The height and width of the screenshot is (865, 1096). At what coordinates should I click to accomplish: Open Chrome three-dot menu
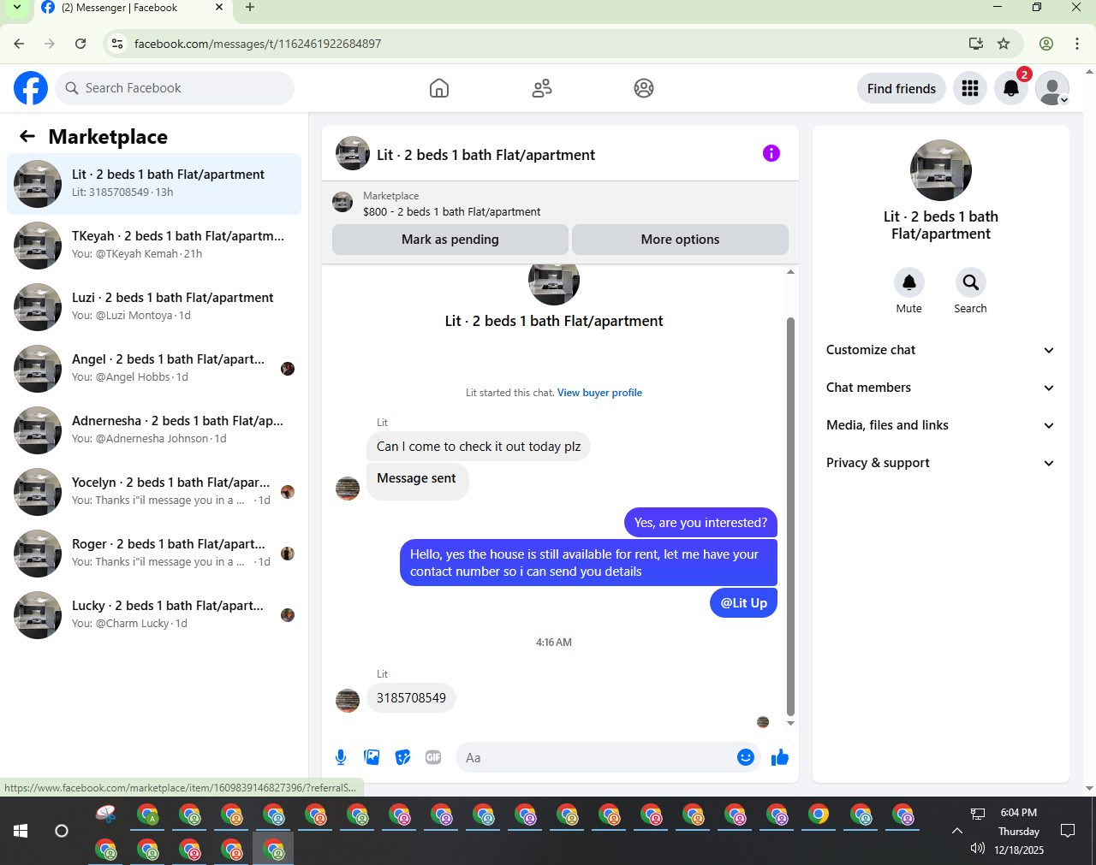tap(1077, 44)
